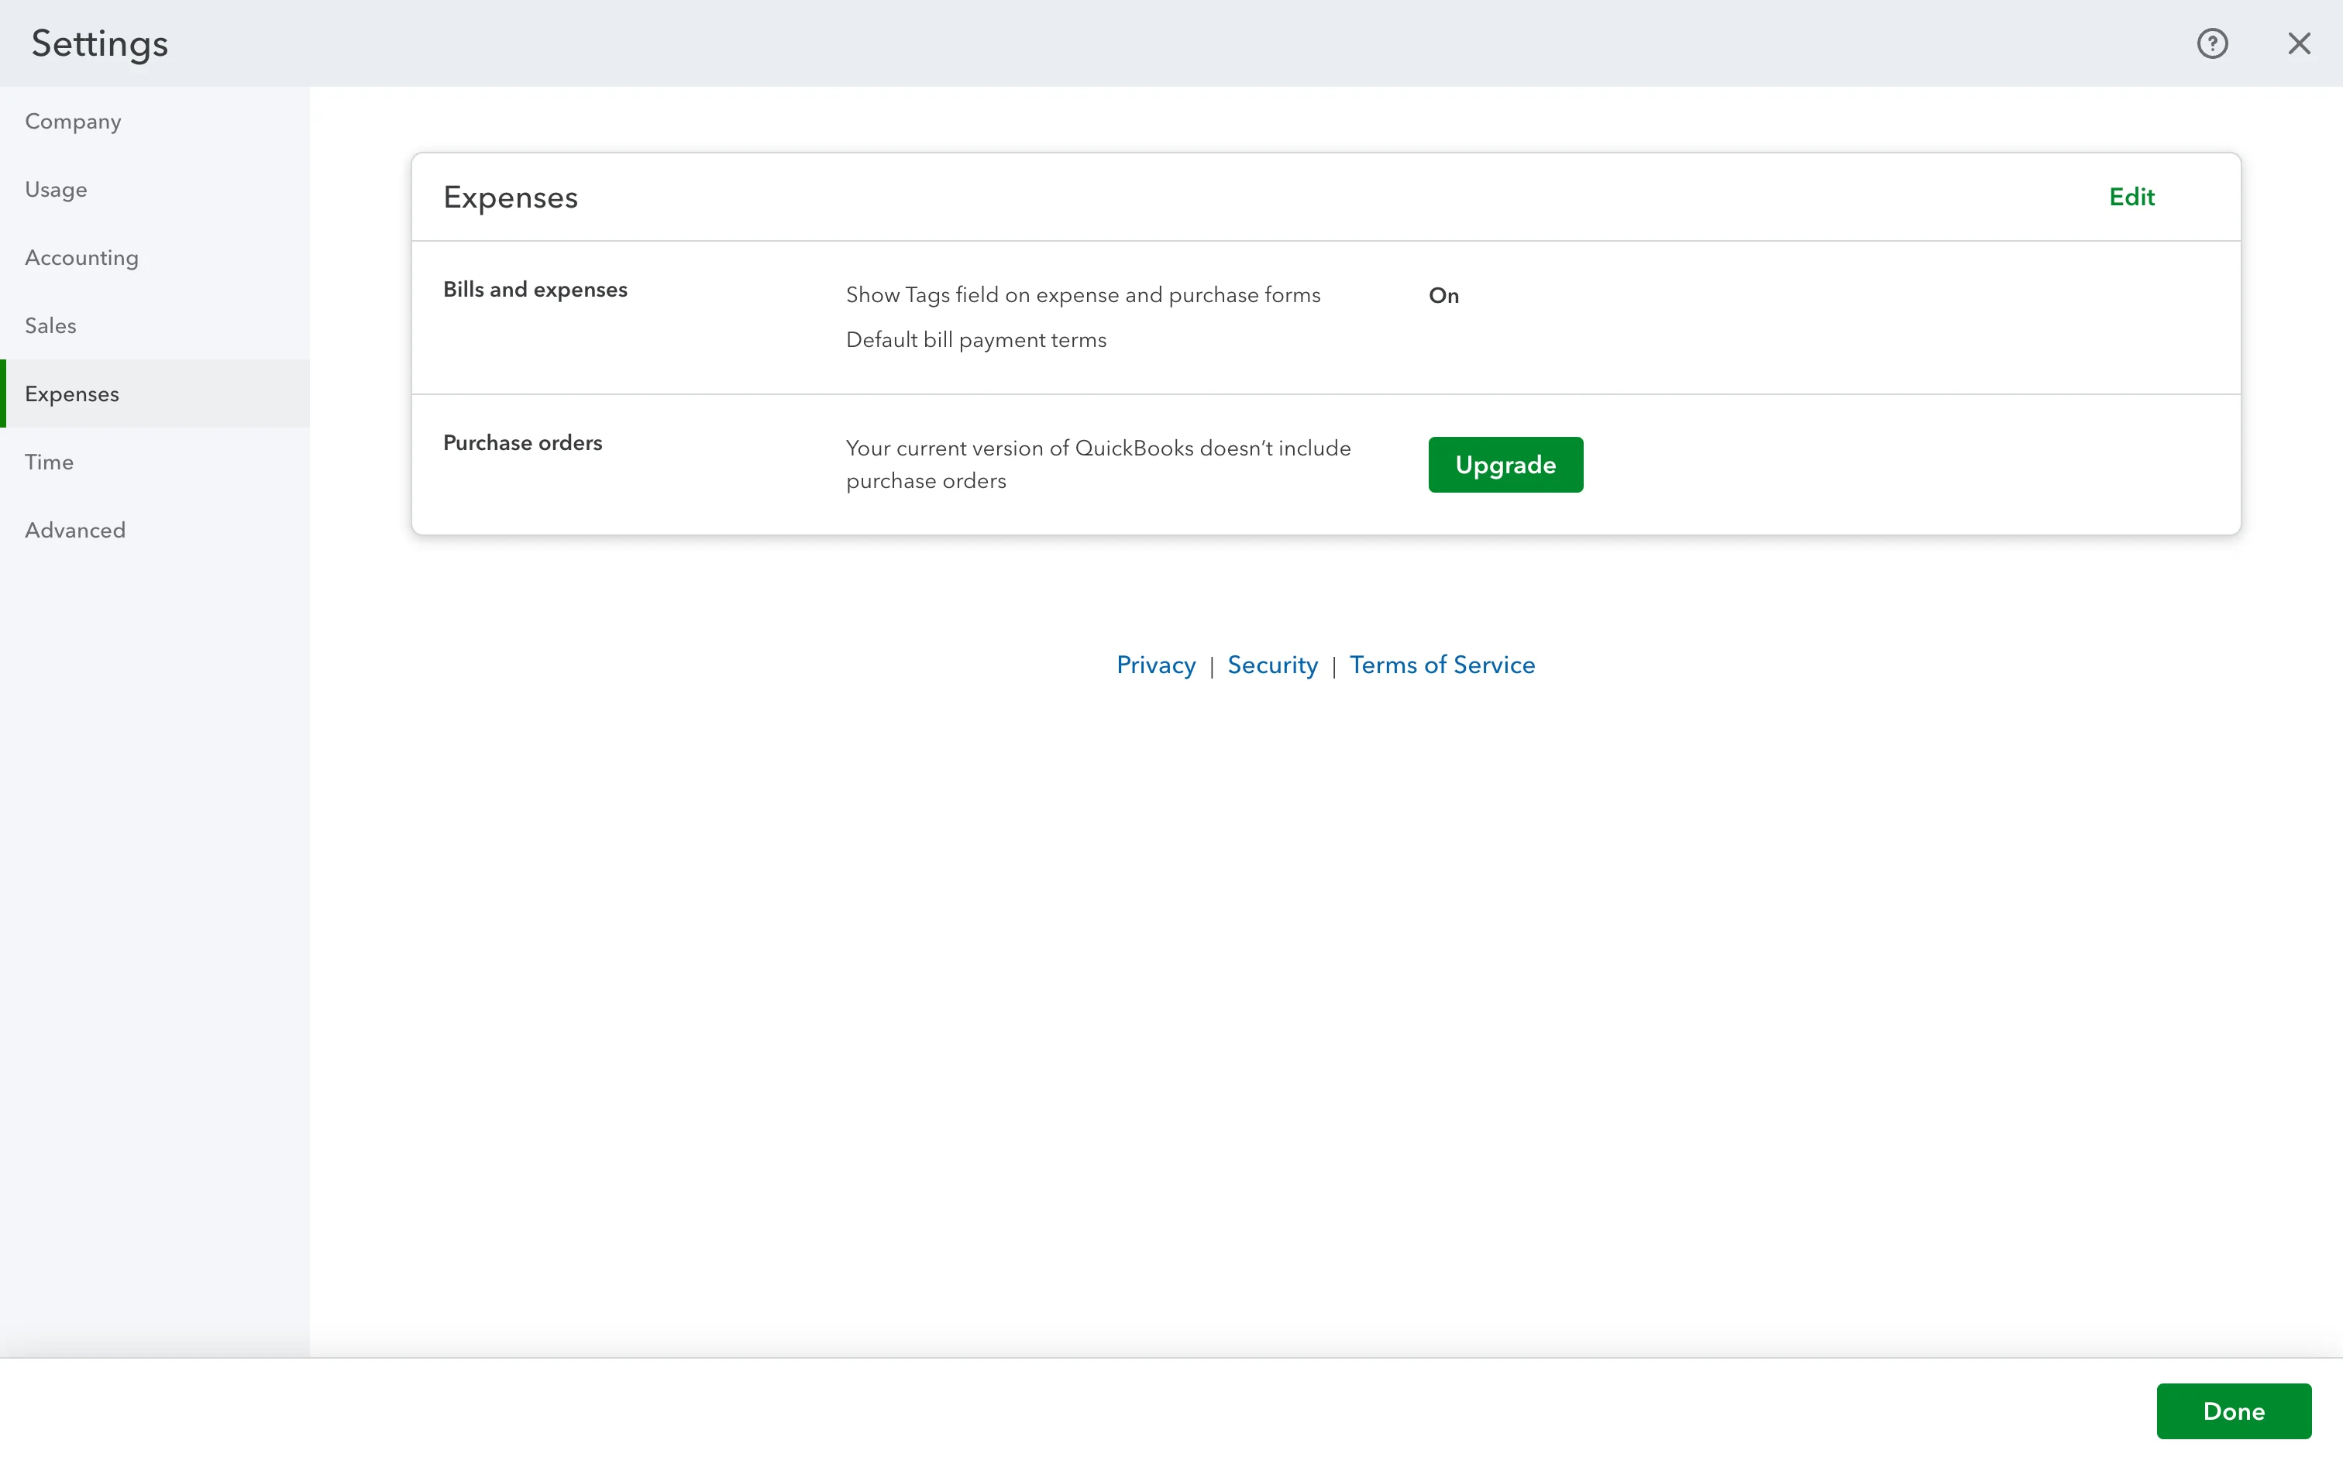Select the Expenses sidebar tab

(x=155, y=393)
